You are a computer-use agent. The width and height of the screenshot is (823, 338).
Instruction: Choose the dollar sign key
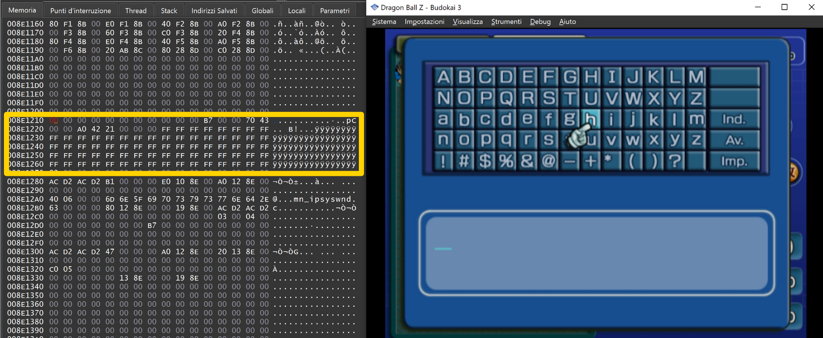coord(485,161)
